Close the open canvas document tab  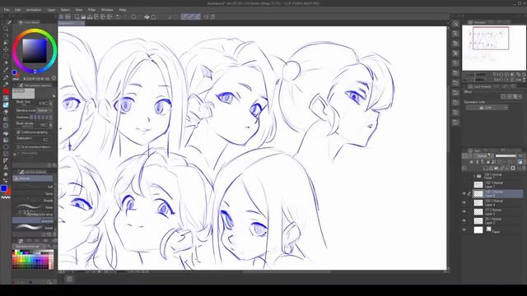coord(82,23)
